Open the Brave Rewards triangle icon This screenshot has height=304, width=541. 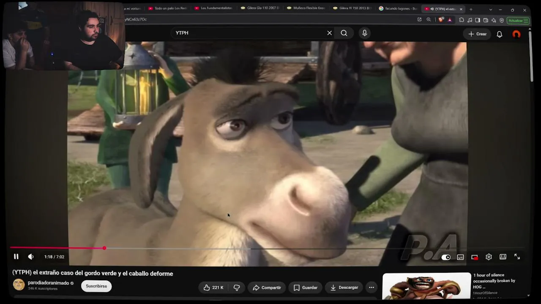point(450,20)
